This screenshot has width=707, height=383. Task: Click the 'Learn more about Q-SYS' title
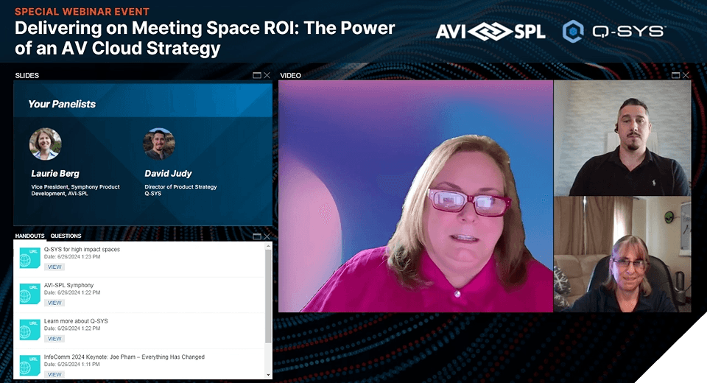(x=76, y=321)
